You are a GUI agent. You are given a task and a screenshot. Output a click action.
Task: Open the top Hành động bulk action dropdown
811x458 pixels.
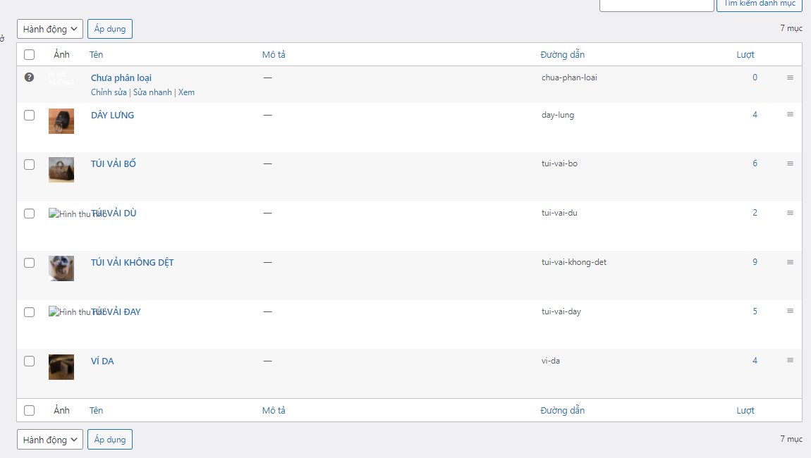point(49,29)
